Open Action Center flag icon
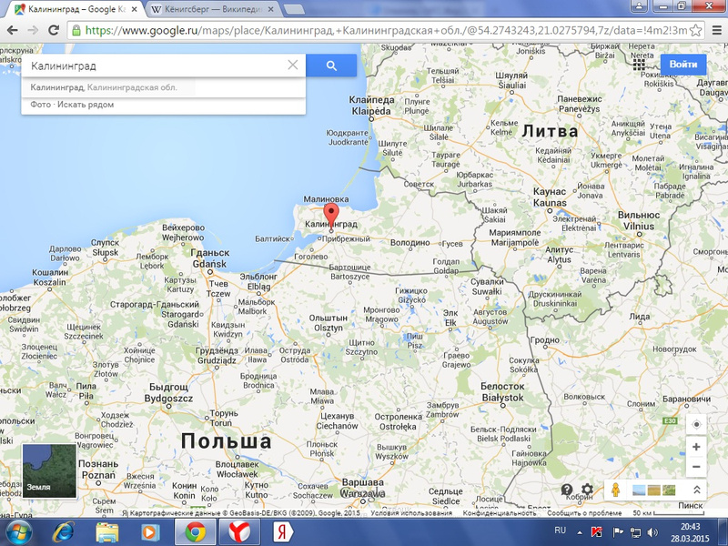 click(x=618, y=532)
